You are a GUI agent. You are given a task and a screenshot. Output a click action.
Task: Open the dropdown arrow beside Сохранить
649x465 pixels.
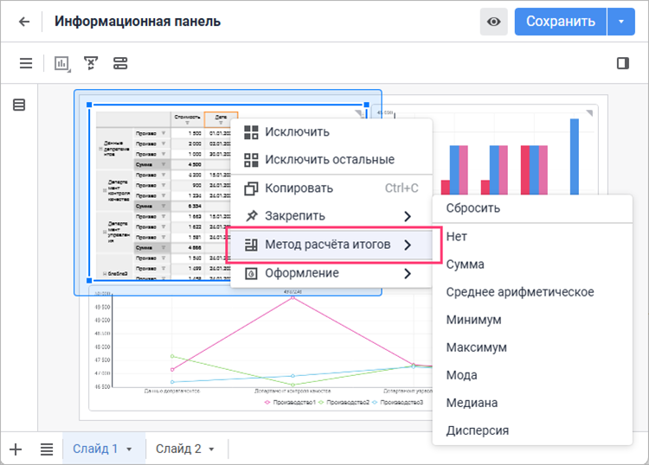[x=621, y=22]
